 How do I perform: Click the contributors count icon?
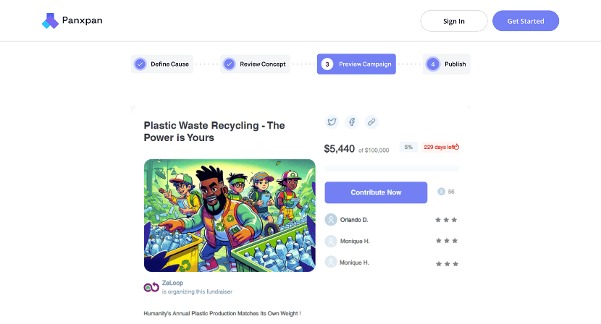[x=441, y=192]
